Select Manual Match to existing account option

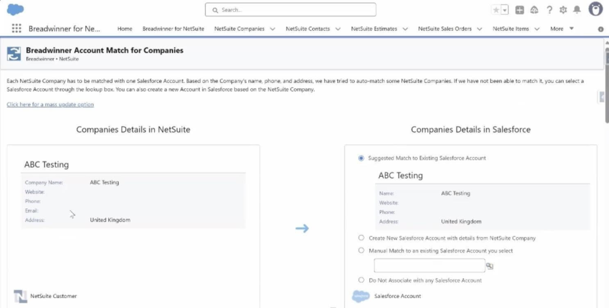[362, 250]
